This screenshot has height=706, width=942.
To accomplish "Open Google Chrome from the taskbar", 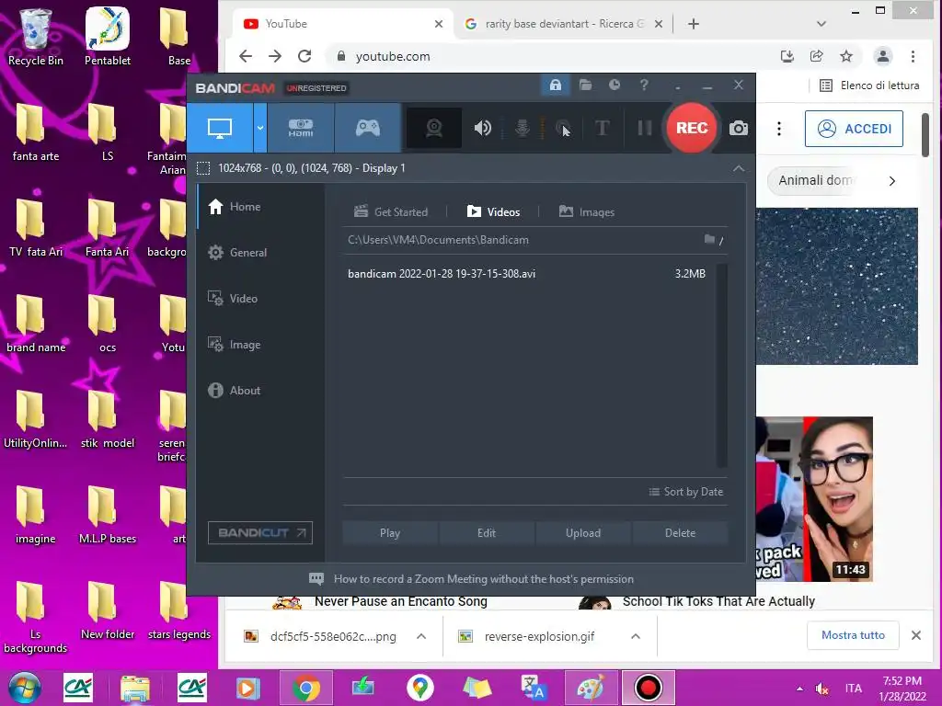I will tap(306, 688).
